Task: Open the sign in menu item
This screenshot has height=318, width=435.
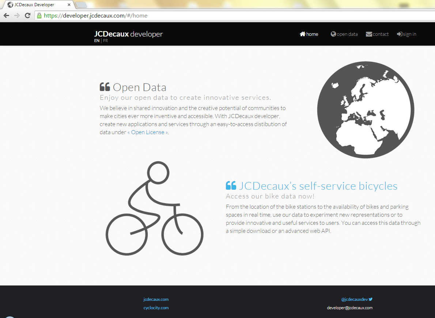Action: click(407, 34)
